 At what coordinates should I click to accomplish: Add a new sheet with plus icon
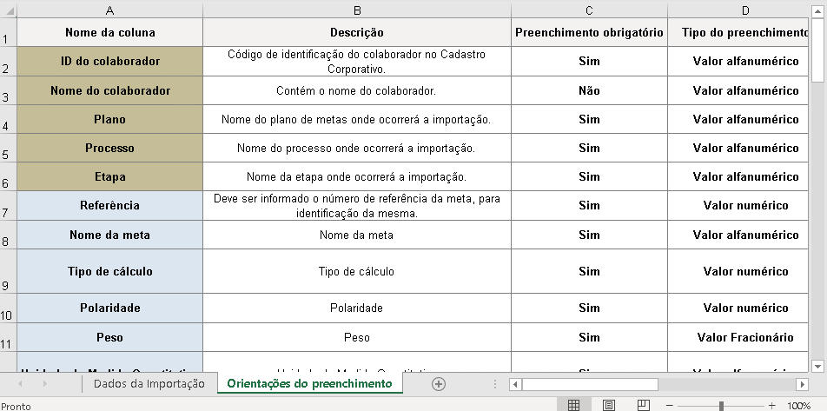(439, 384)
